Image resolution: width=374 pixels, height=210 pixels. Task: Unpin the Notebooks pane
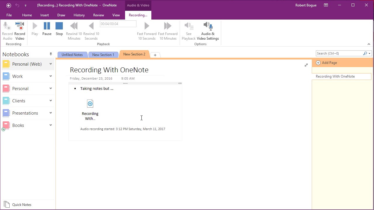51,54
